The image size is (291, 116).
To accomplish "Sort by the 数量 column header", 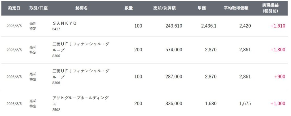I will pos(128,8).
